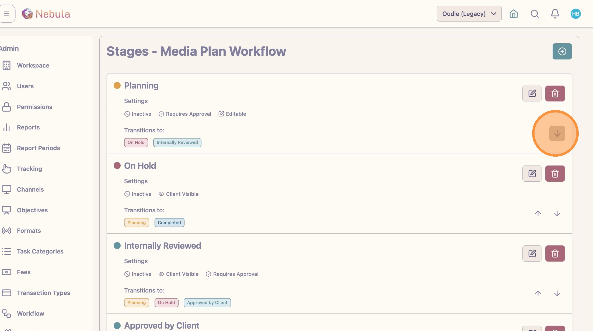
Task: Move Internally Reviewed stage up
Action: (538, 293)
